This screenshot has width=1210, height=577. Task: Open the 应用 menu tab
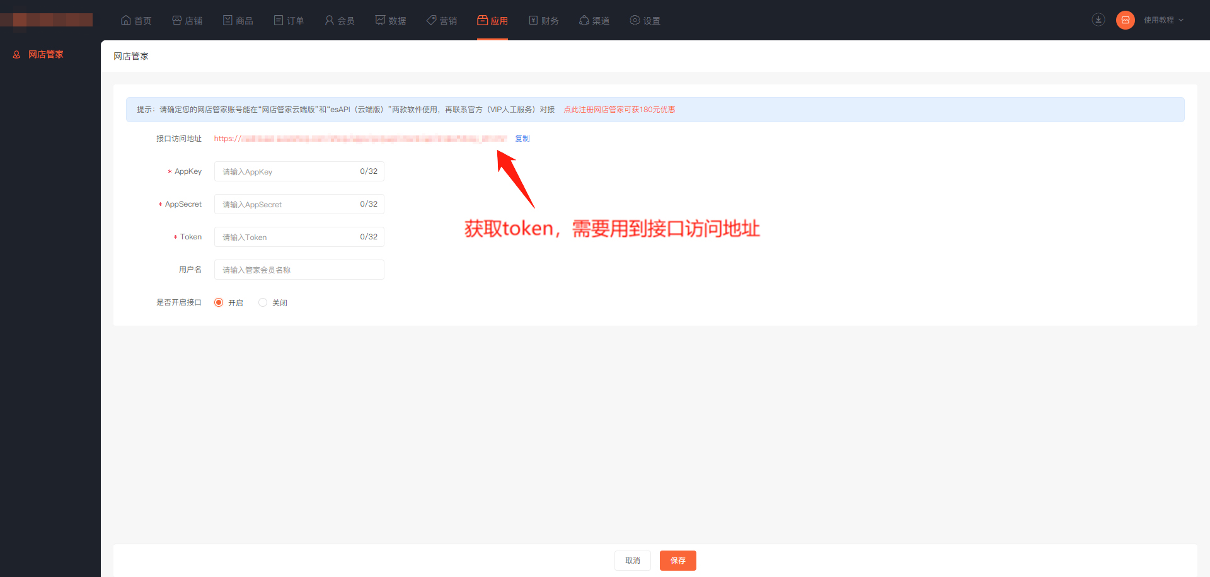click(x=493, y=20)
